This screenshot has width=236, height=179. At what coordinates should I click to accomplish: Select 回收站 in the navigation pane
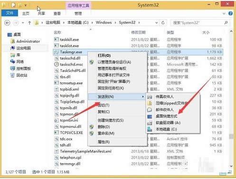(22, 75)
